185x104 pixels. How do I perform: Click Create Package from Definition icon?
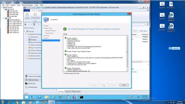tap(35, 16)
